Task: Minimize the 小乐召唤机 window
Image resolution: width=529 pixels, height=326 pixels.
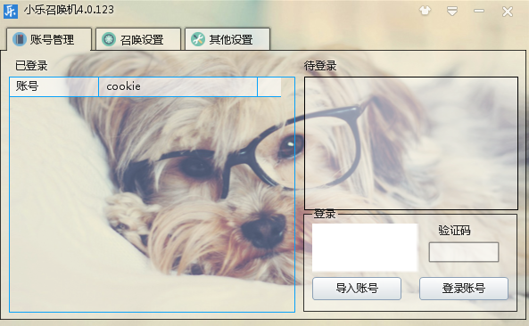Action: coord(479,11)
